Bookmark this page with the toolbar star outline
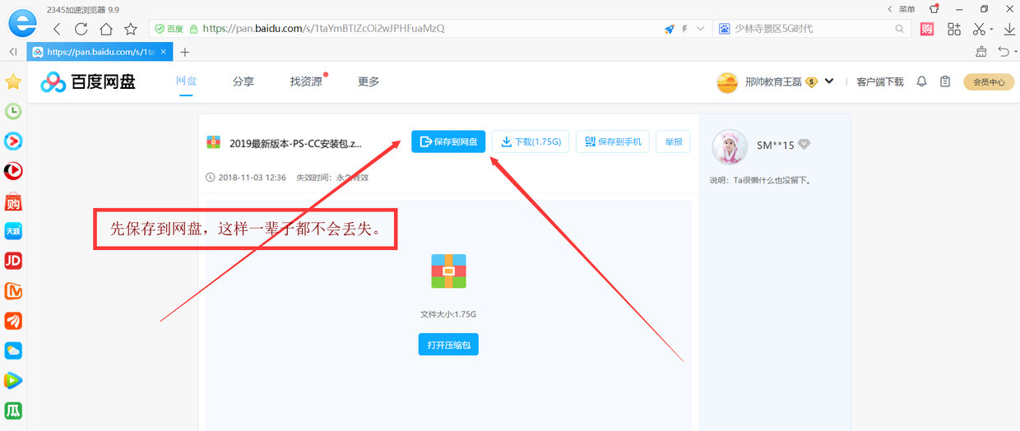 tap(131, 29)
